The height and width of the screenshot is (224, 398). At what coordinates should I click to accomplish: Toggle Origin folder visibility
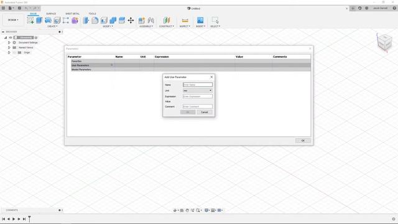pos(14,52)
